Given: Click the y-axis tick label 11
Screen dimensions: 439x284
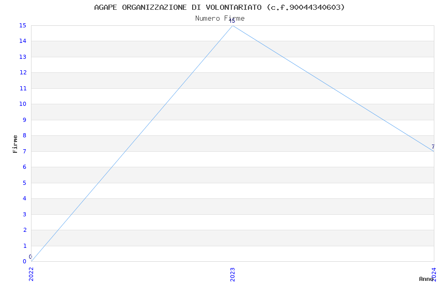Looking at the screenshot, I should coord(23,88).
